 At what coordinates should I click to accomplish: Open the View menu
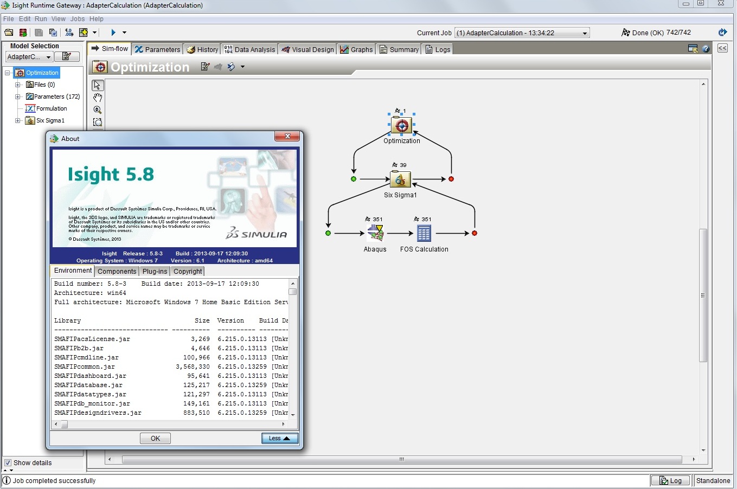59,18
